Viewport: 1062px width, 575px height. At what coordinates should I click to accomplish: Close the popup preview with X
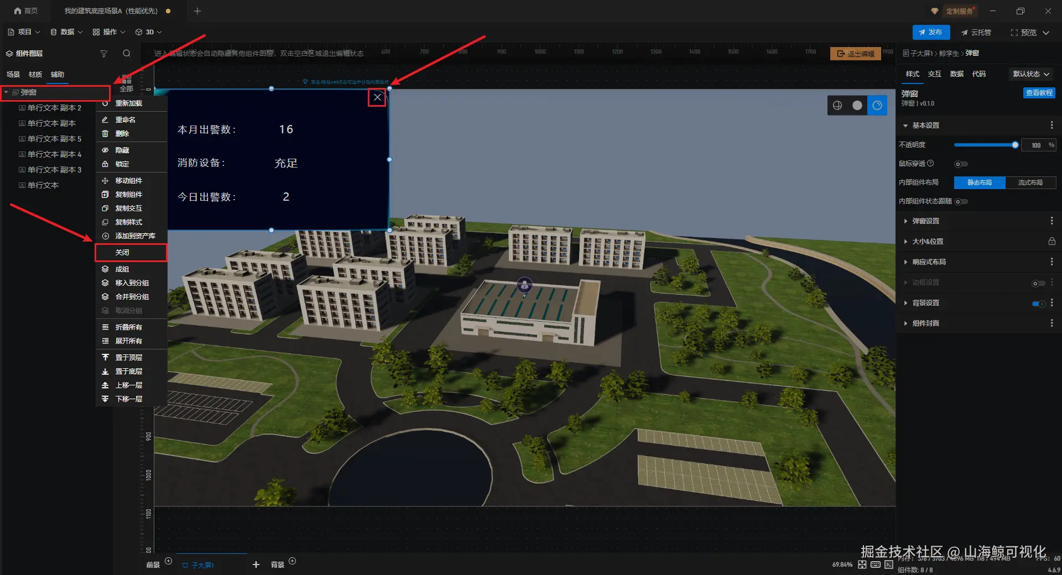pos(377,98)
